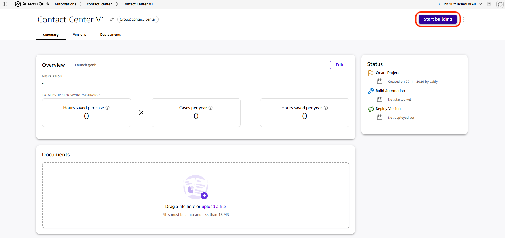This screenshot has height=238, width=505.
Task: Click the Start building button
Action: pyautogui.click(x=438, y=19)
